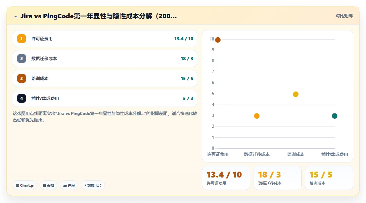Open the 18 / 3 数据迁移成本 stat card

277,178
